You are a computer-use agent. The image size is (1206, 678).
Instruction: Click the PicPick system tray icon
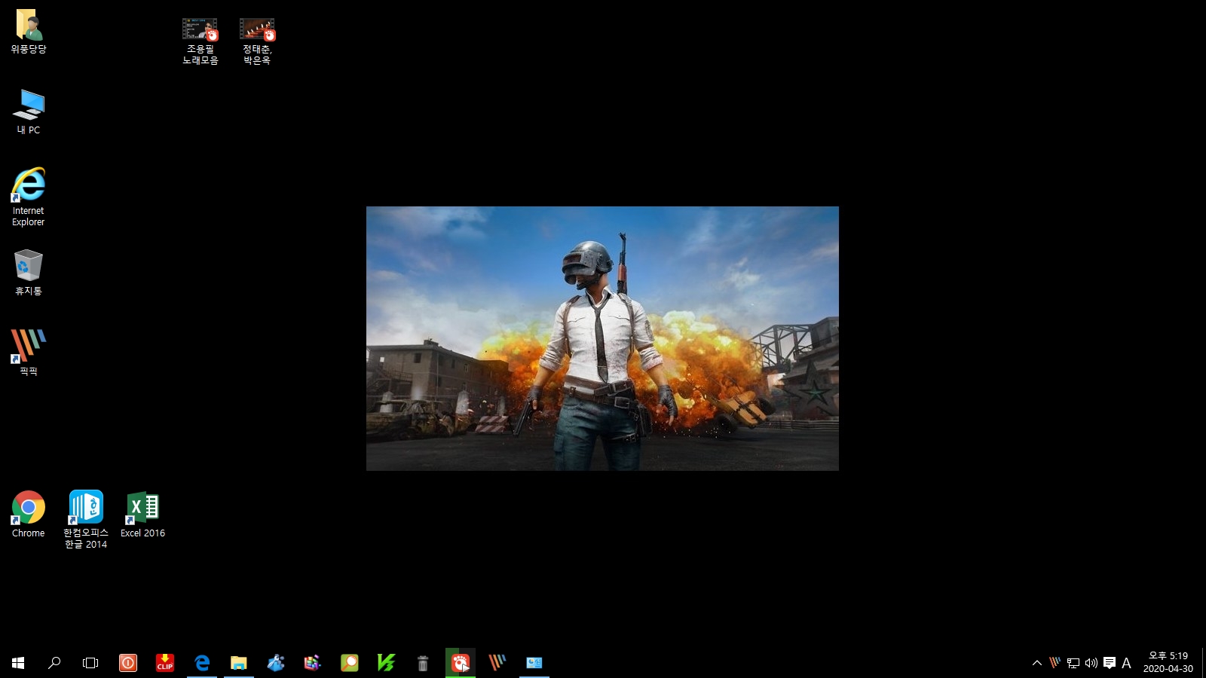coord(1055,663)
